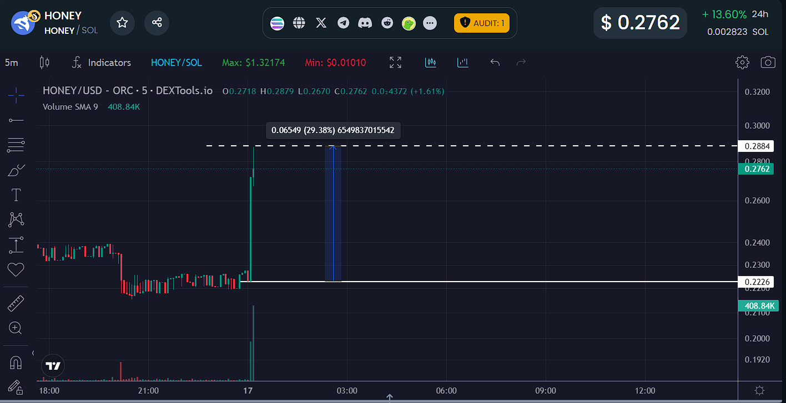Select the Text tool in the sidebar
This screenshot has width=786, height=403.
pyautogui.click(x=16, y=195)
